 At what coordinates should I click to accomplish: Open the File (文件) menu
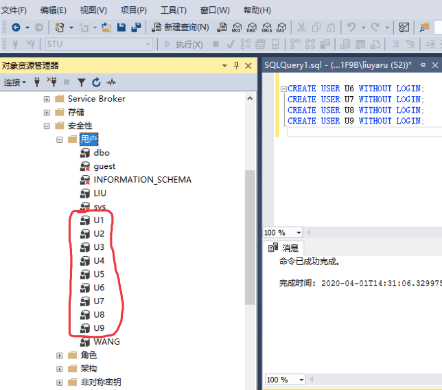(14, 10)
